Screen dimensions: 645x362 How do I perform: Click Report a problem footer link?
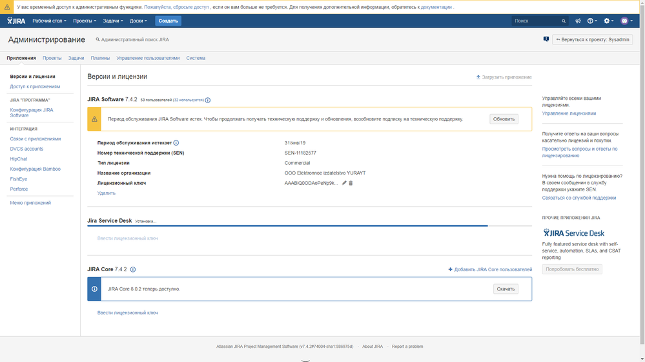coord(407,347)
